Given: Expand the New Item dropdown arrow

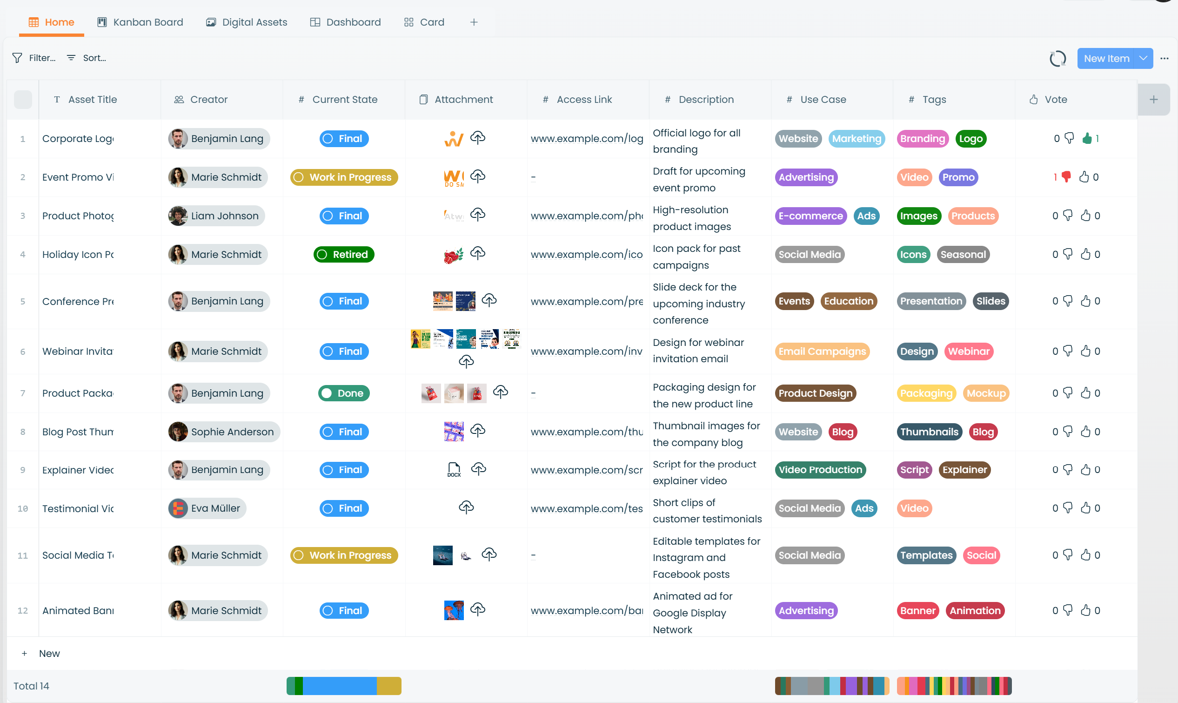Looking at the screenshot, I should coord(1143,58).
